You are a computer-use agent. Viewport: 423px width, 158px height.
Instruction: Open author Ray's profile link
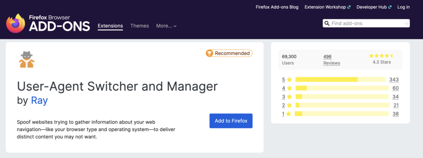point(39,100)
